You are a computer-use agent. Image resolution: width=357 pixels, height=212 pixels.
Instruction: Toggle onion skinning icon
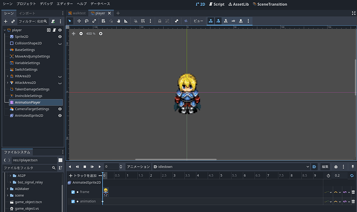coord(336,167)
